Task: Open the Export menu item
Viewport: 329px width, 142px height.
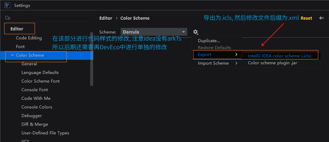Action: 217,55
